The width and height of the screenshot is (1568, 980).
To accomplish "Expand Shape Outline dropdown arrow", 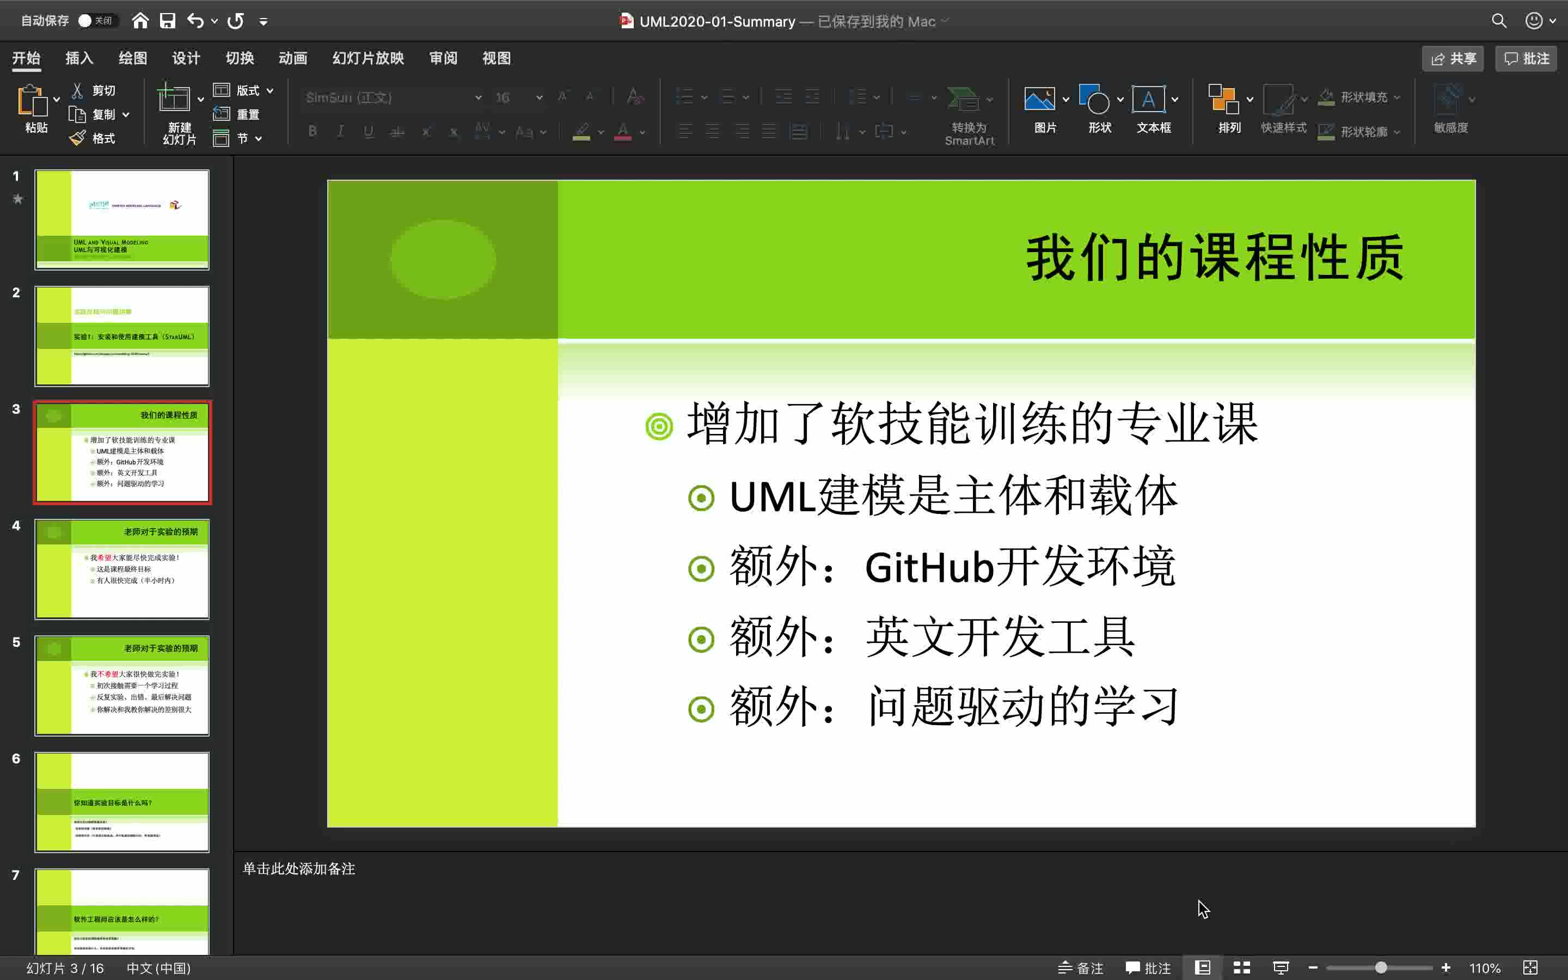I will tap(1397, 132).
